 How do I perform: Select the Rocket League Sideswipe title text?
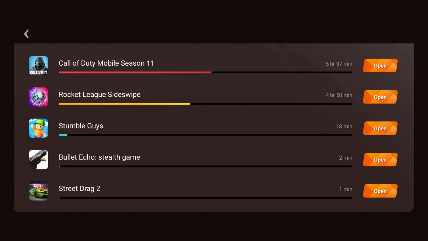click(x=100, y=95)
